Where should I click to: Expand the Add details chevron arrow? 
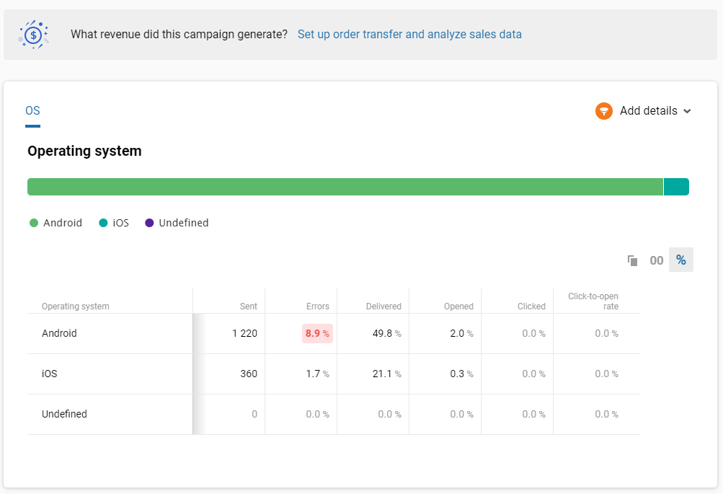[687, 111]
